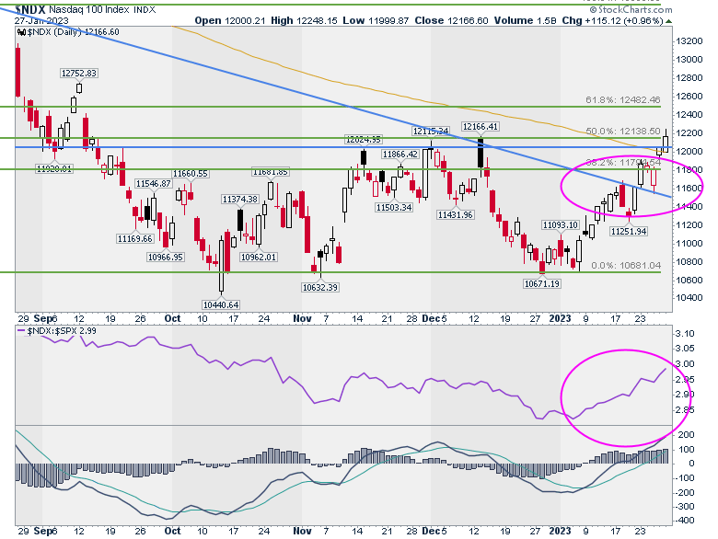Click the 11503.34 price label
Viewport: 718px width, 539px height.
(x=394, y=207)
